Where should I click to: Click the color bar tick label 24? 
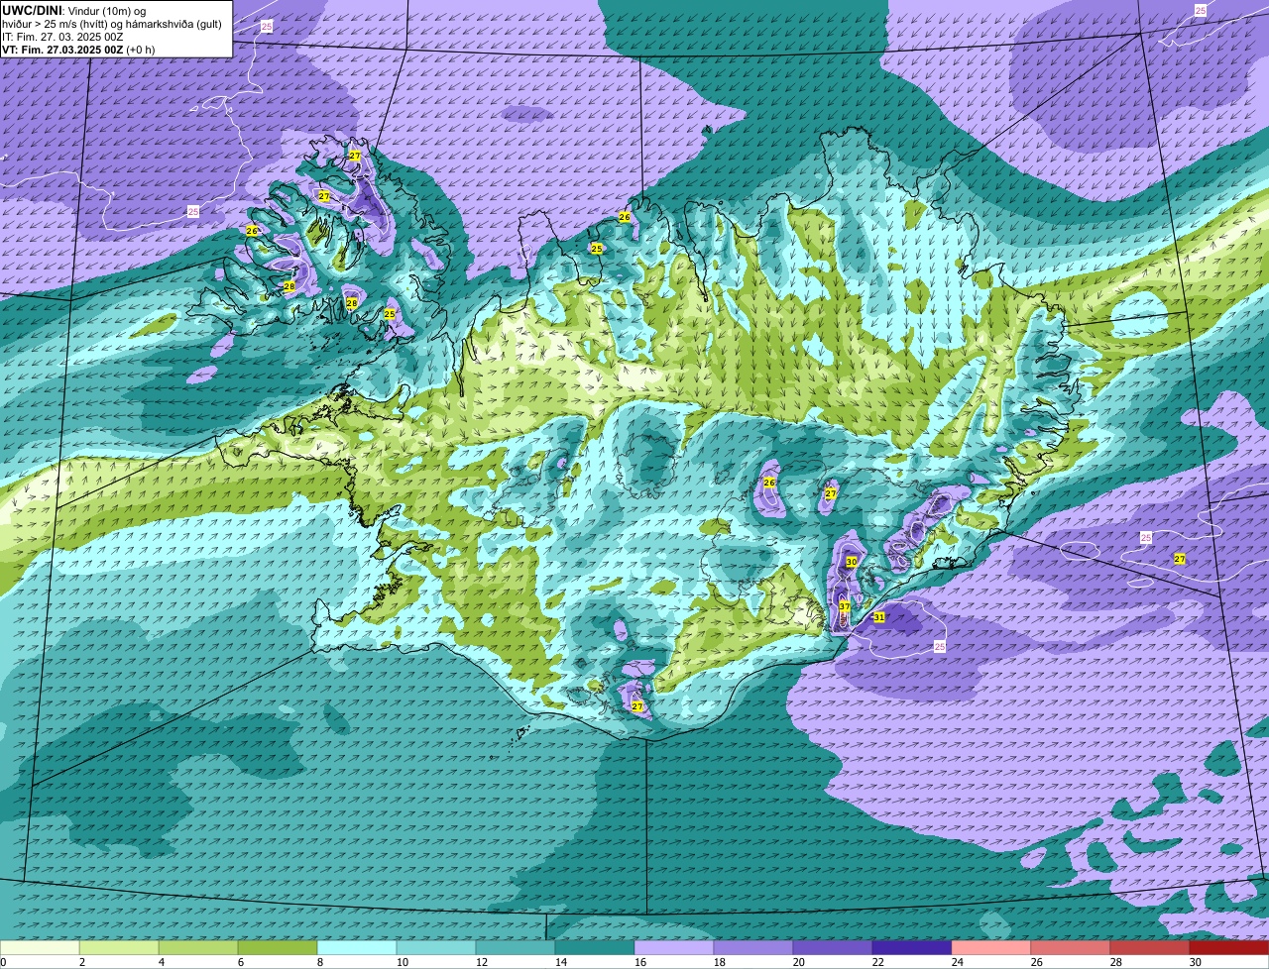pyautogui.click(x=958, y=962)
